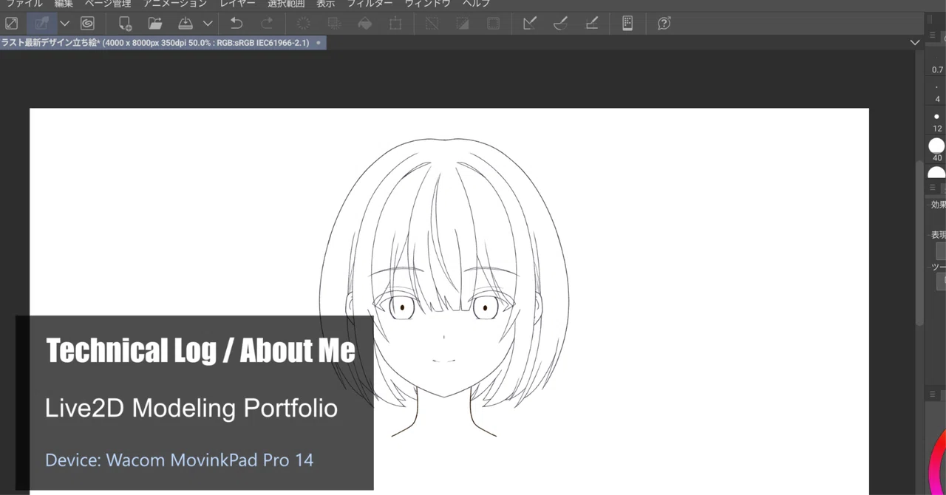Viewport: 946px width, 495px height.
Task: Click the Fill bucket toolbar icon
Action: pos(365,24)
